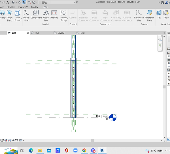Expand the Void Forms dropdown arrow
170x154 pixels.
coord(21,19)
